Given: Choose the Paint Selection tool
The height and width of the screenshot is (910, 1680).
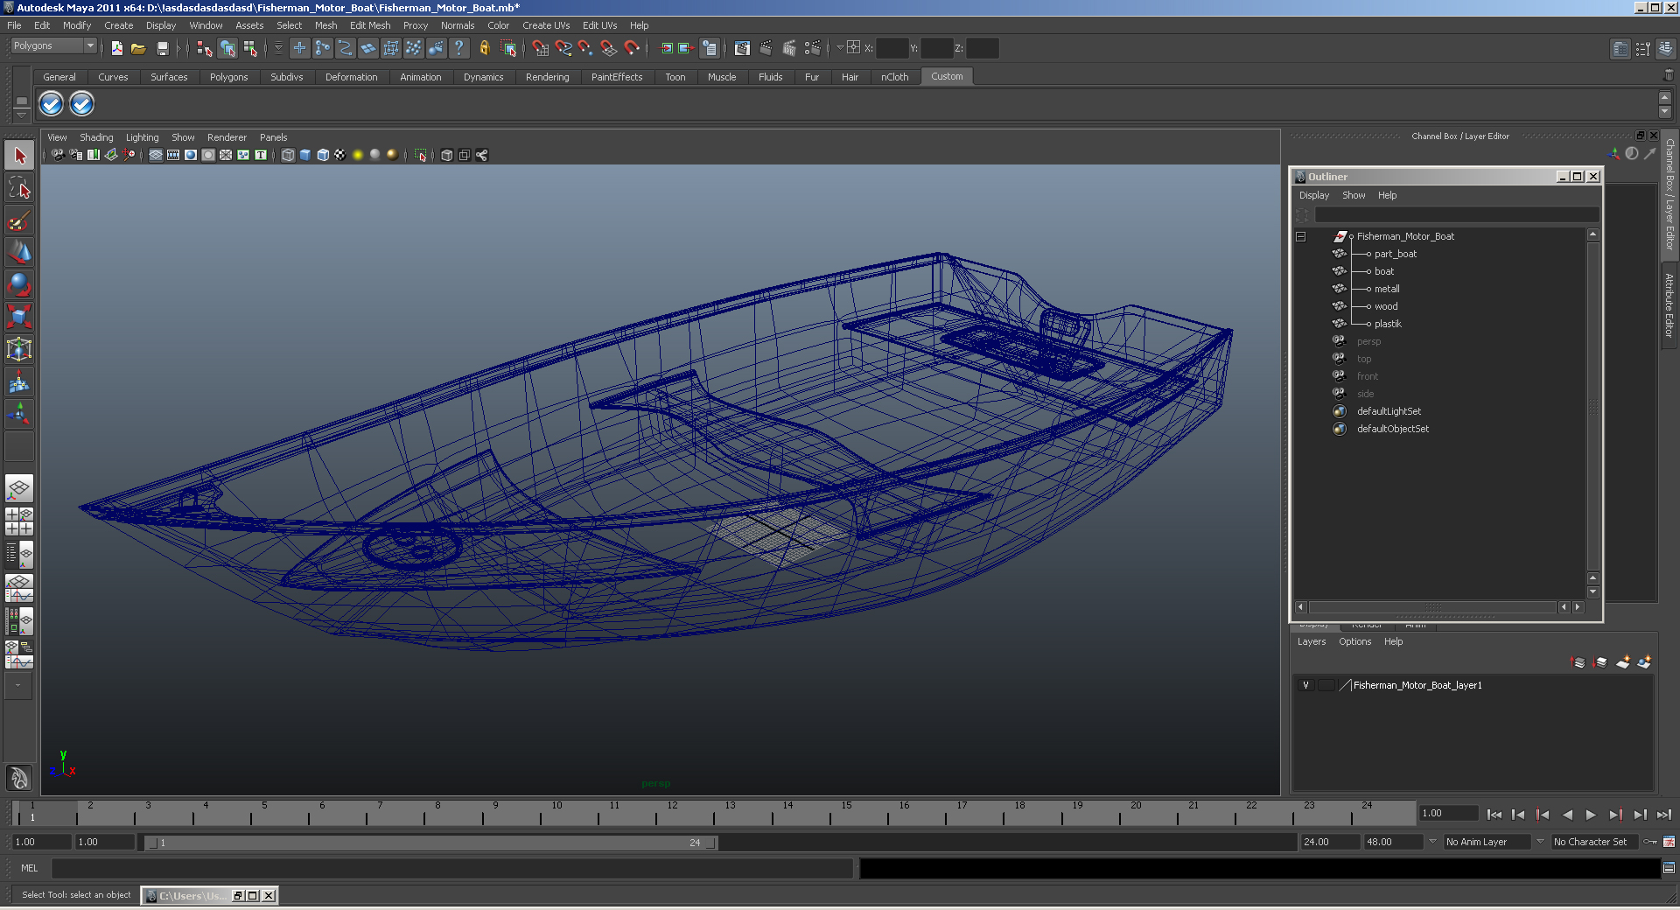Looking at the screenshot, I should click(x=19, y=220).
